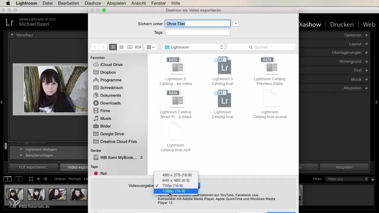Screen dimensions: 379x213
Task: Select Lightroom Catalog Previews.lrdata file
Action: 269,71
